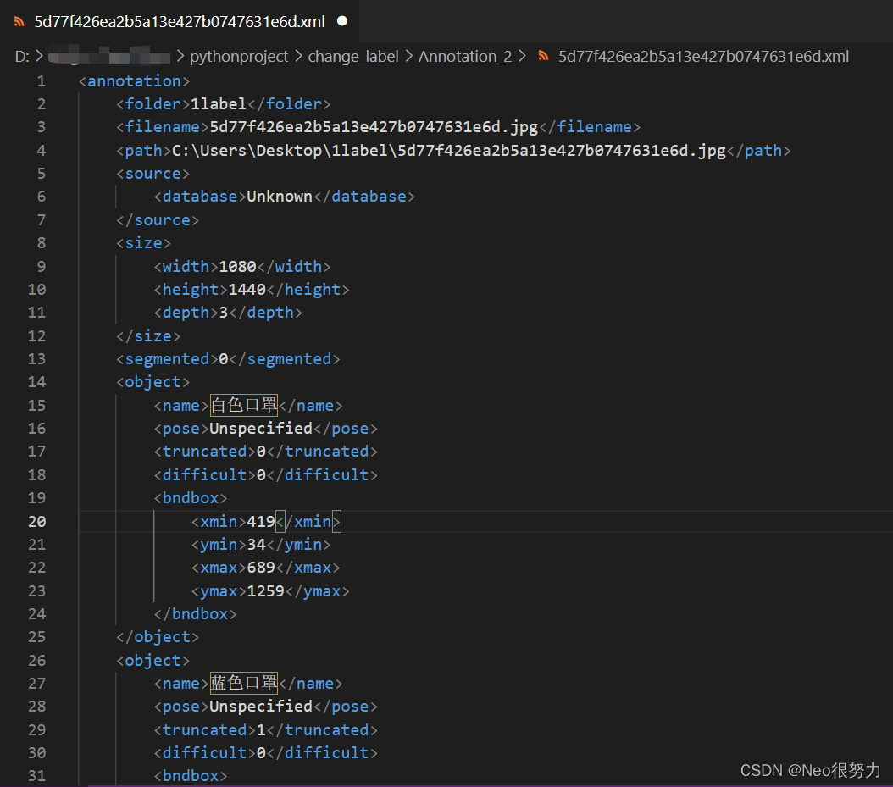This screenshot has width=893, height=787.
Task: Select the 5d77f426ea2b5a13e427b0747631e6d.xml editor tab
Action: tap(180, 22)
